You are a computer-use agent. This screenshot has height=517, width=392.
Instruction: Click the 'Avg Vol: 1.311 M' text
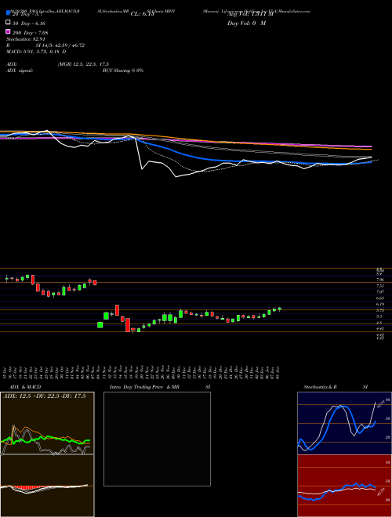point(250,14)
